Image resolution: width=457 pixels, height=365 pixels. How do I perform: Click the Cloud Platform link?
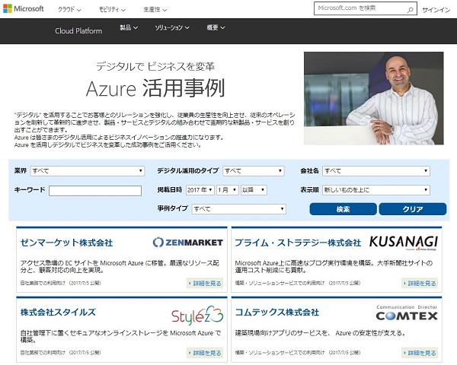[x=78, y=31]
